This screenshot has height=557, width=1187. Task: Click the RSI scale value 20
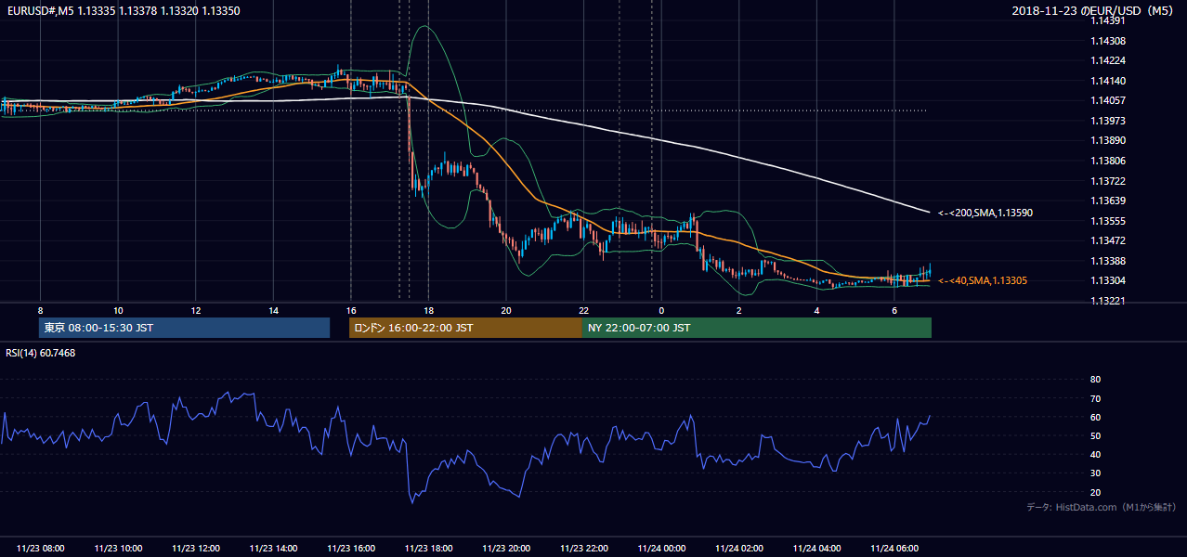pyautogui.click(x=1095, y=492)
